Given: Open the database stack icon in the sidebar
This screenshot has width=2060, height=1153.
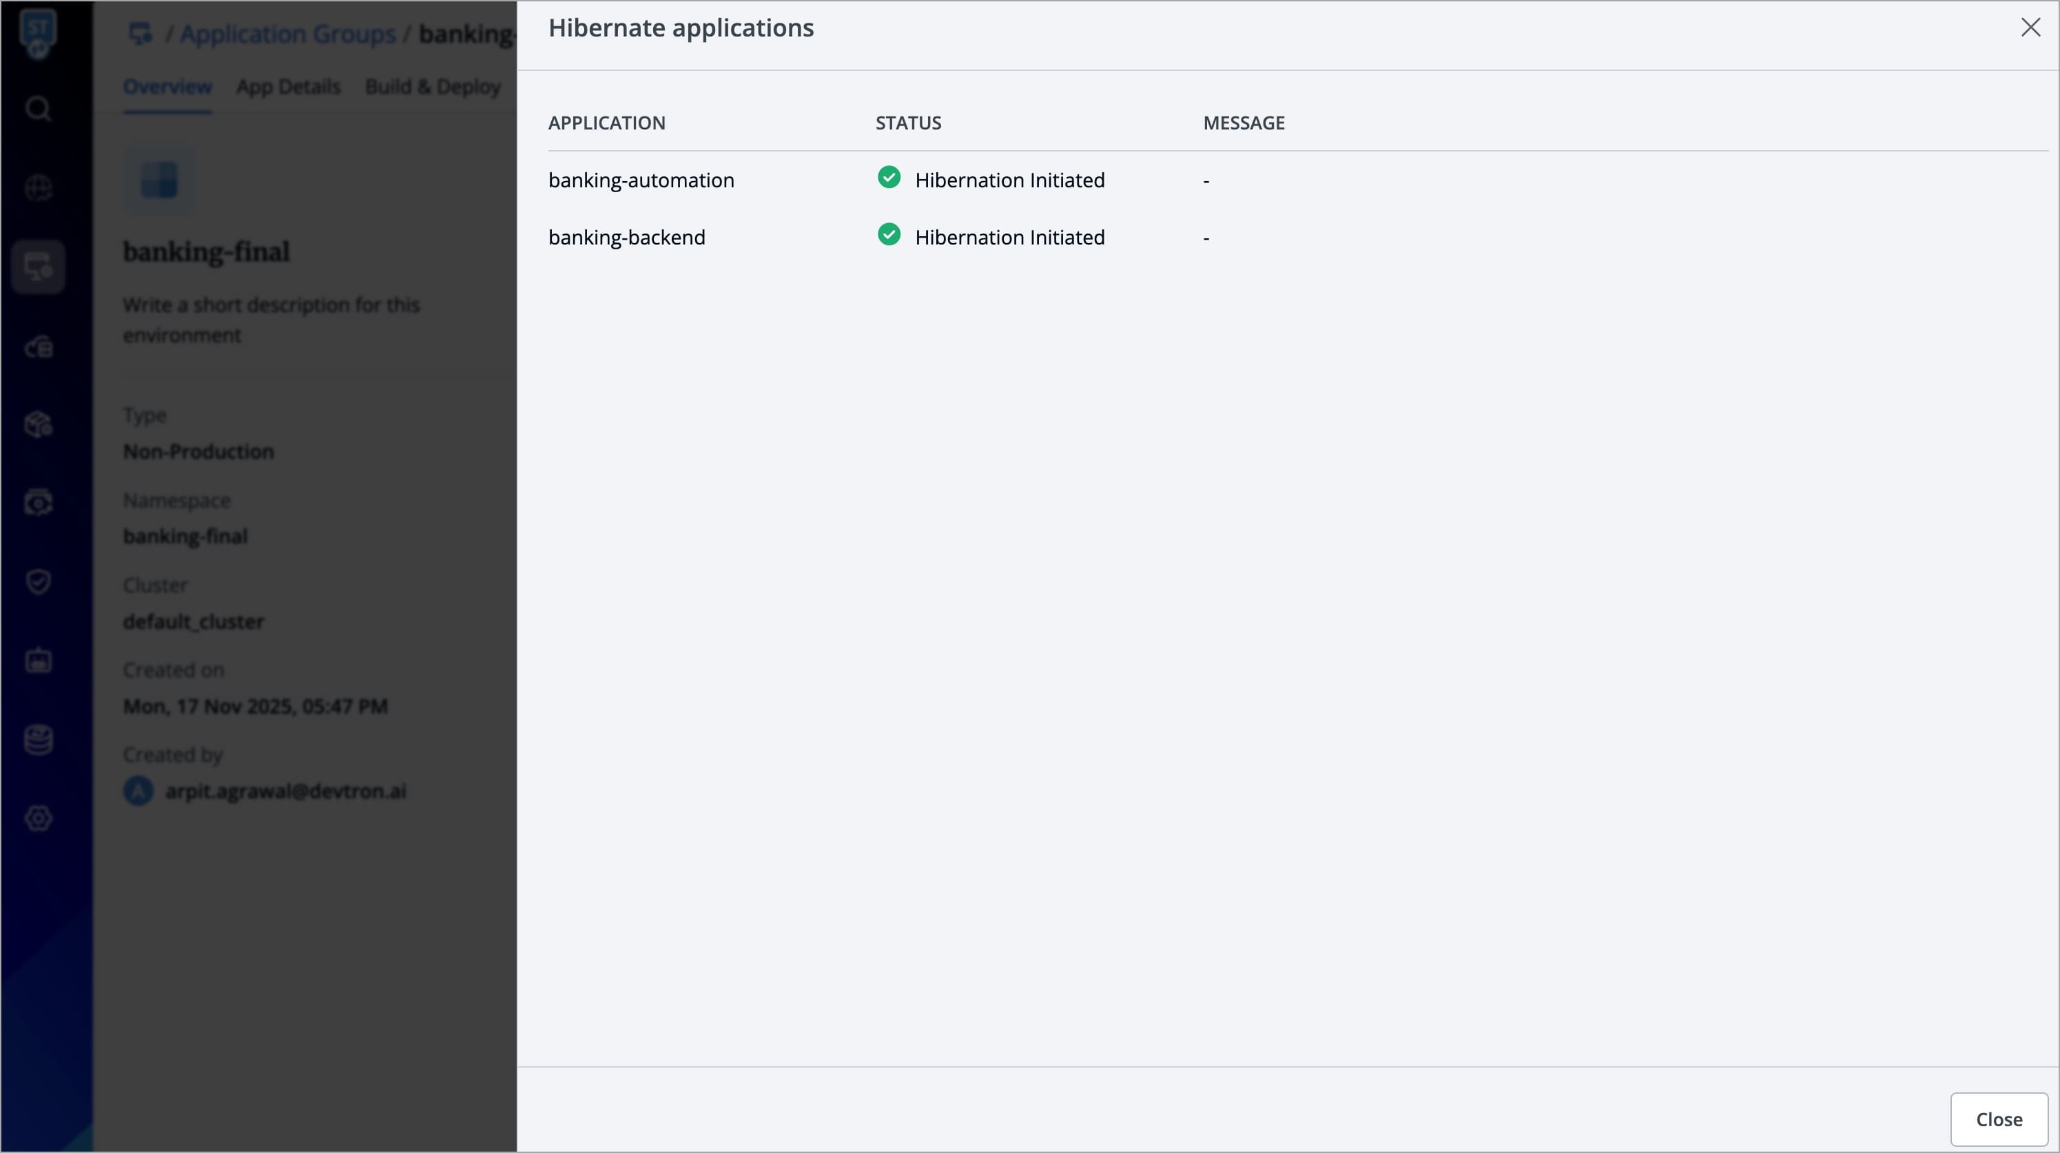Looking at the screenshot, I should coord(39,740).
